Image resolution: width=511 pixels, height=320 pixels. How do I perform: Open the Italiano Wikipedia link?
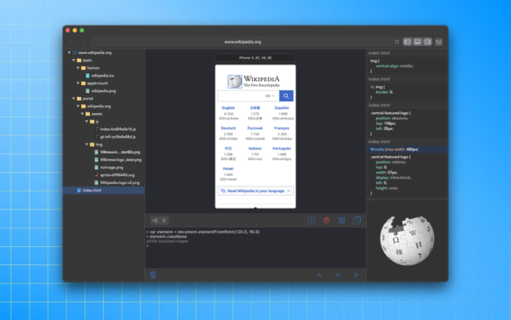pos(255,148)
